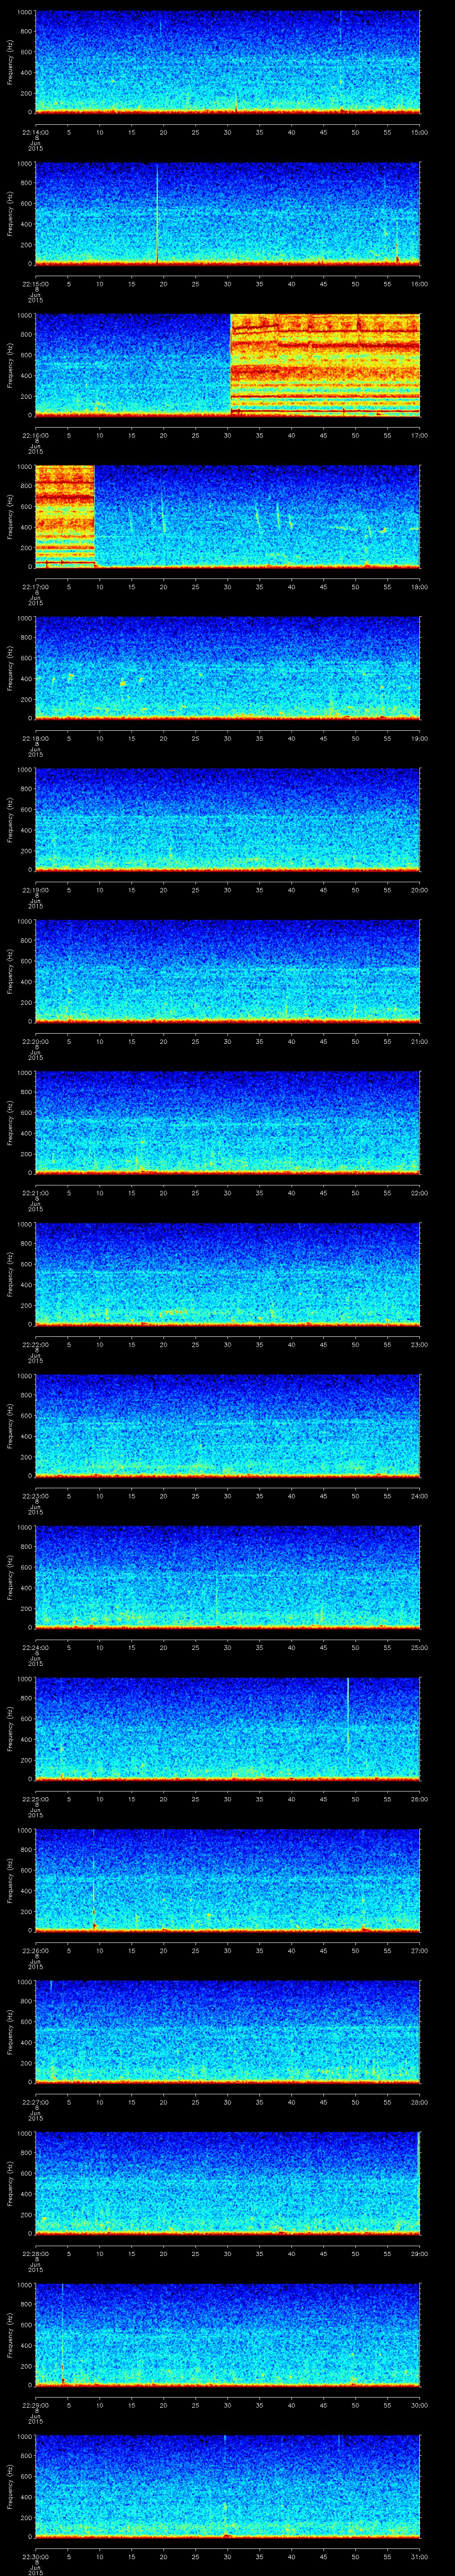Screen dimensions: 455x2576
Task: Open the 22:14:00 spectrogram panel
Action: click(228, 62)
